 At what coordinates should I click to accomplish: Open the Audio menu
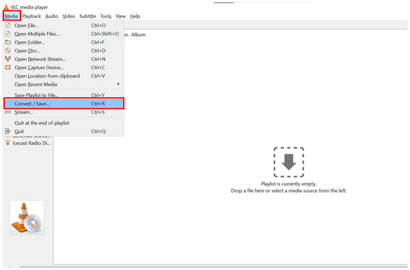(x=52, y=16)
